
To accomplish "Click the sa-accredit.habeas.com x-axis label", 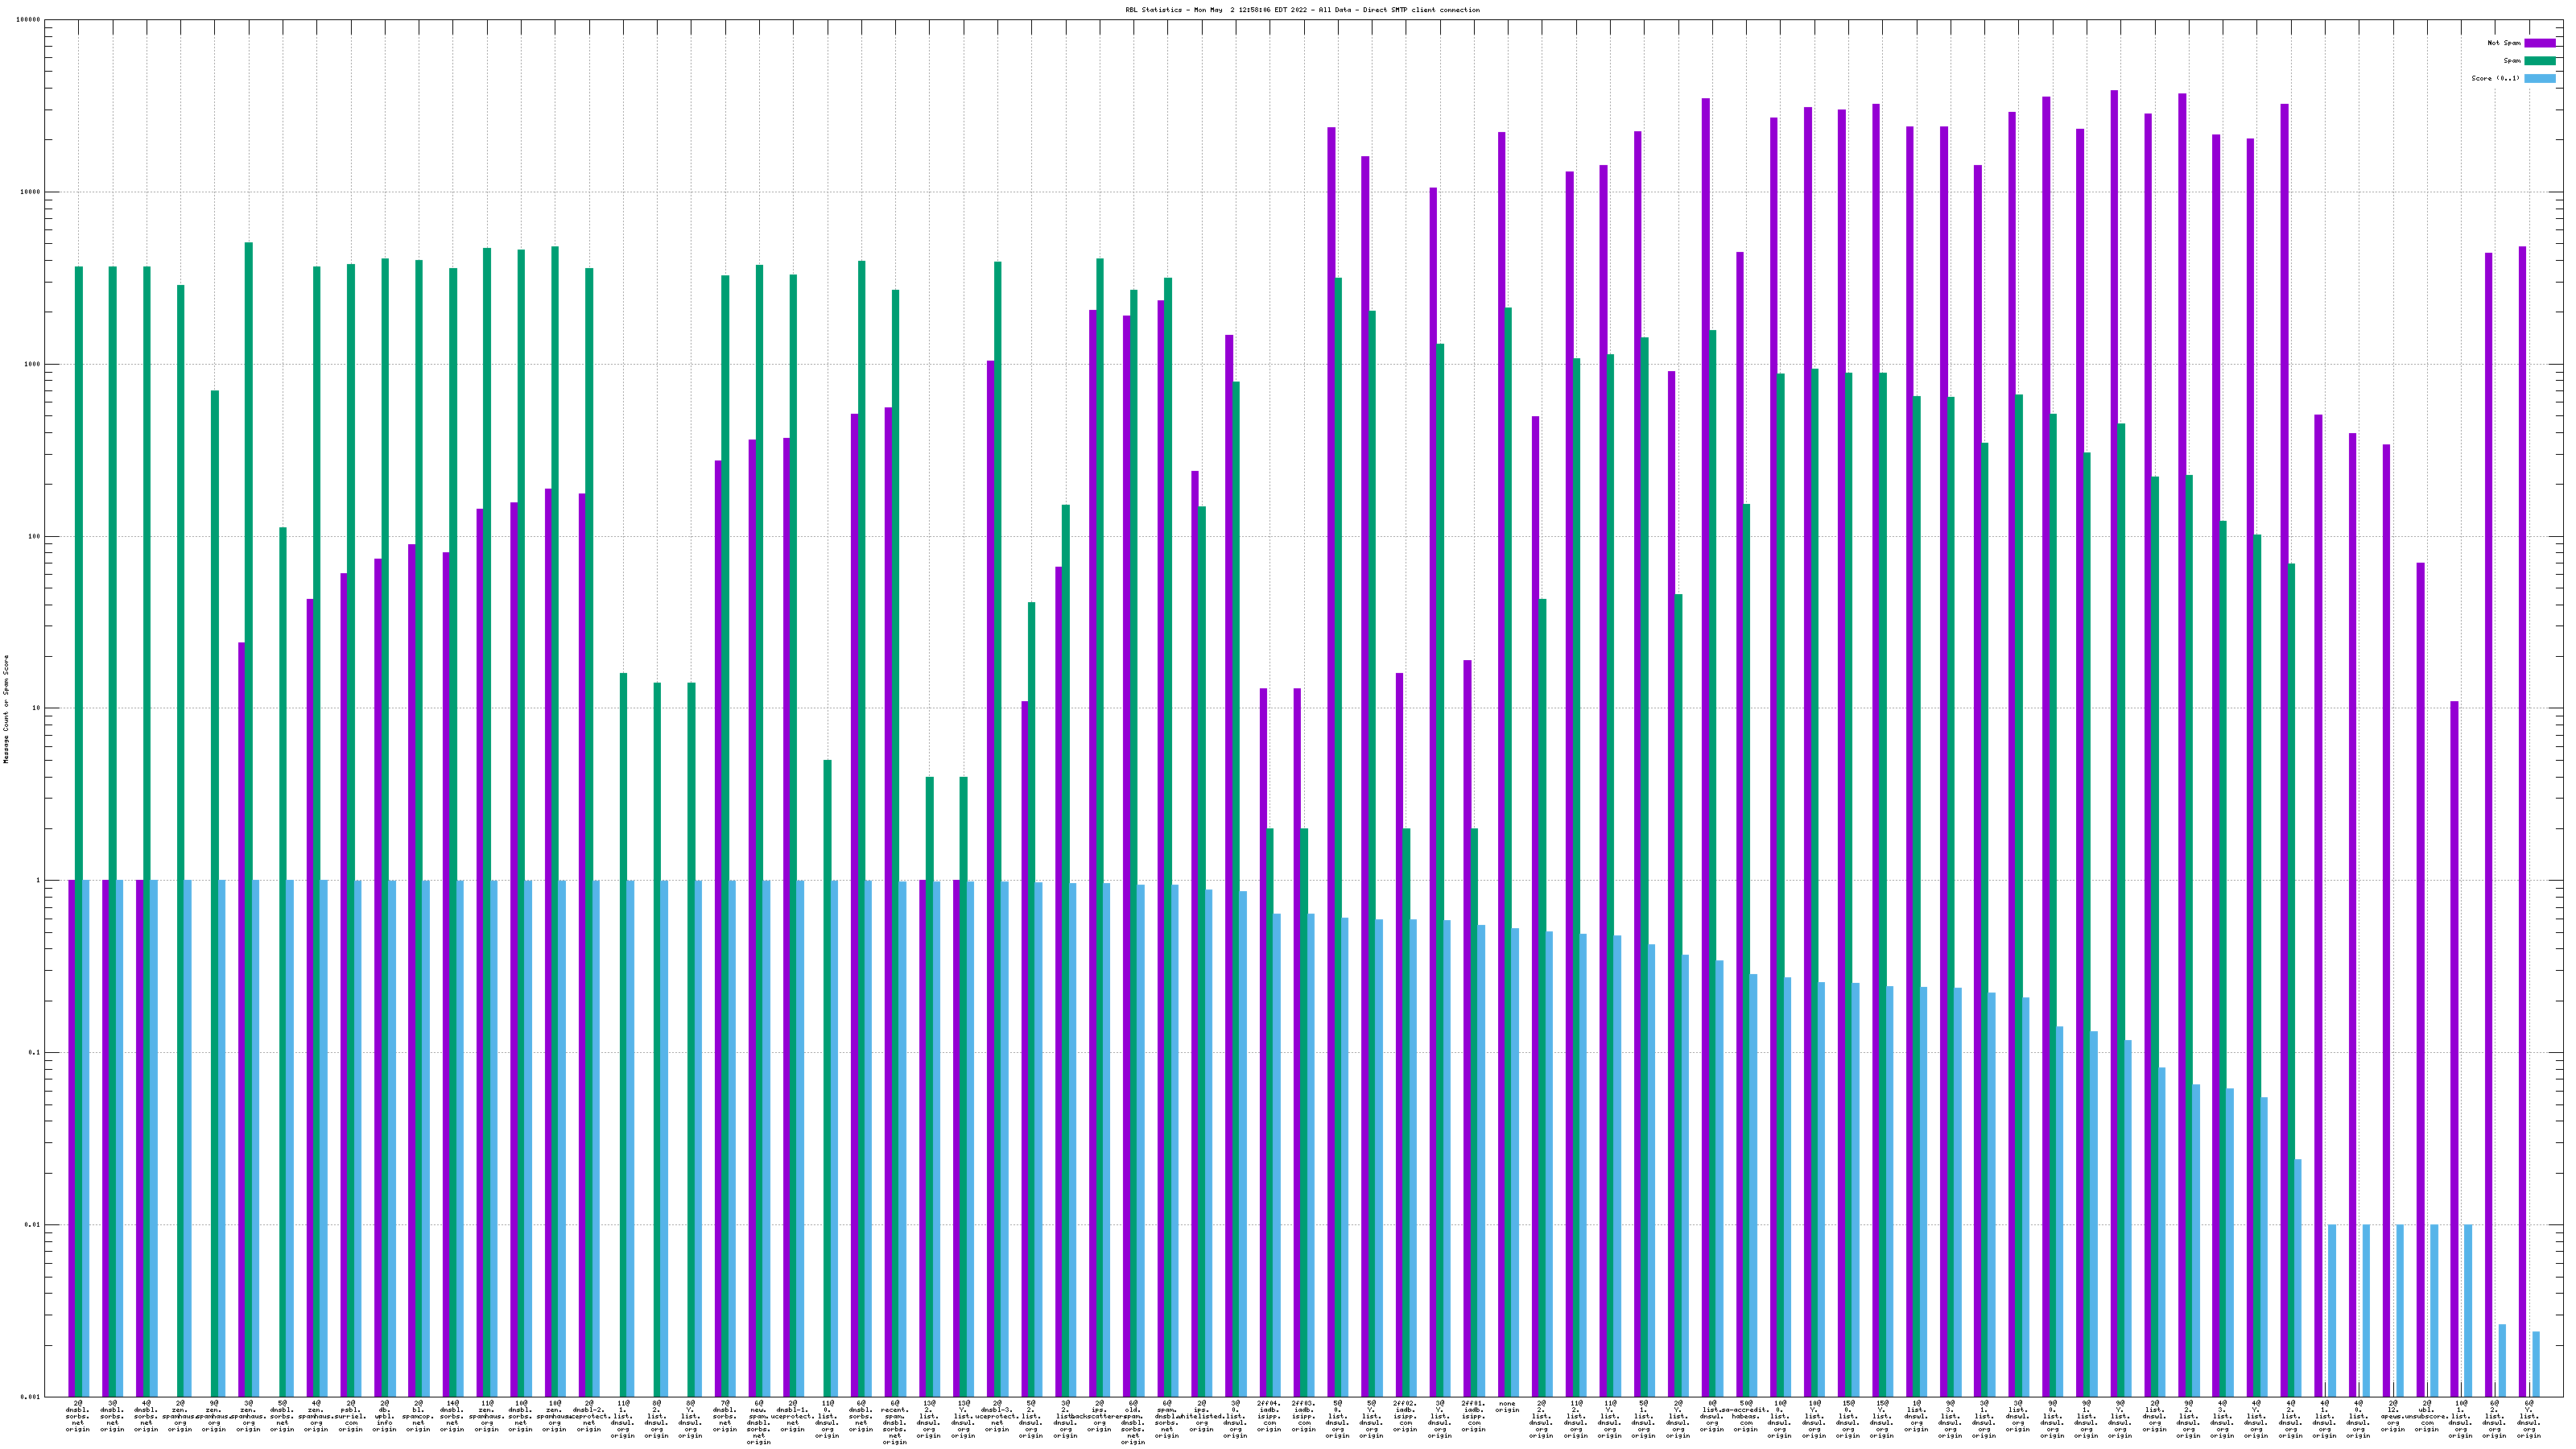I will coord(1746,1416).
